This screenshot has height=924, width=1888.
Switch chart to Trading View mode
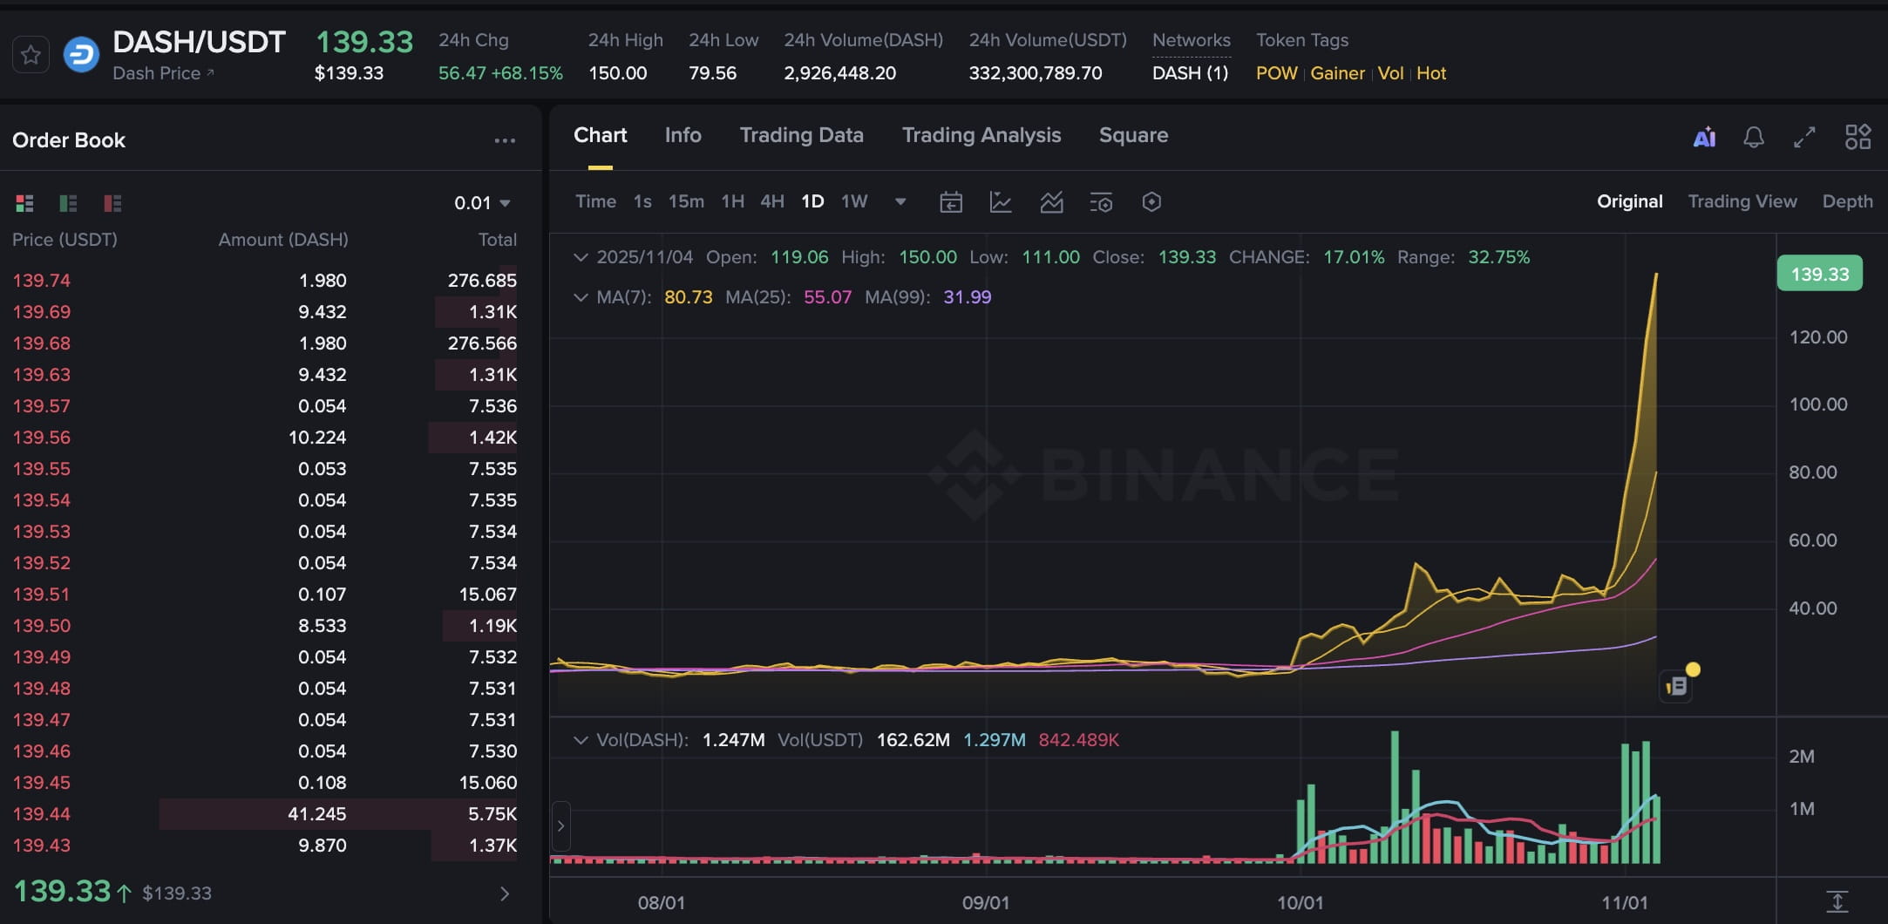tap(1742, 200)
